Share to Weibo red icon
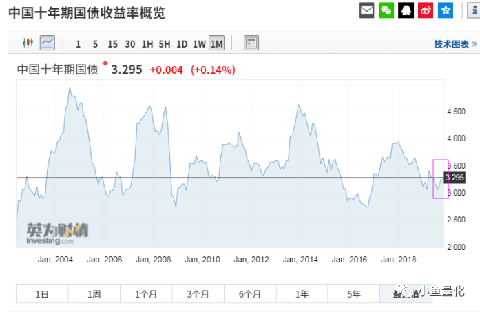 [x=426, y=10]
